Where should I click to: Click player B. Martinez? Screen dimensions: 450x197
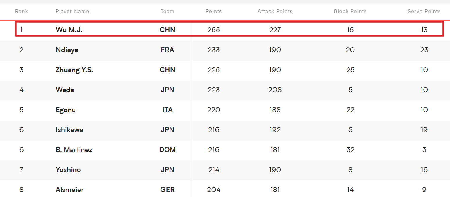pos(74,150)
